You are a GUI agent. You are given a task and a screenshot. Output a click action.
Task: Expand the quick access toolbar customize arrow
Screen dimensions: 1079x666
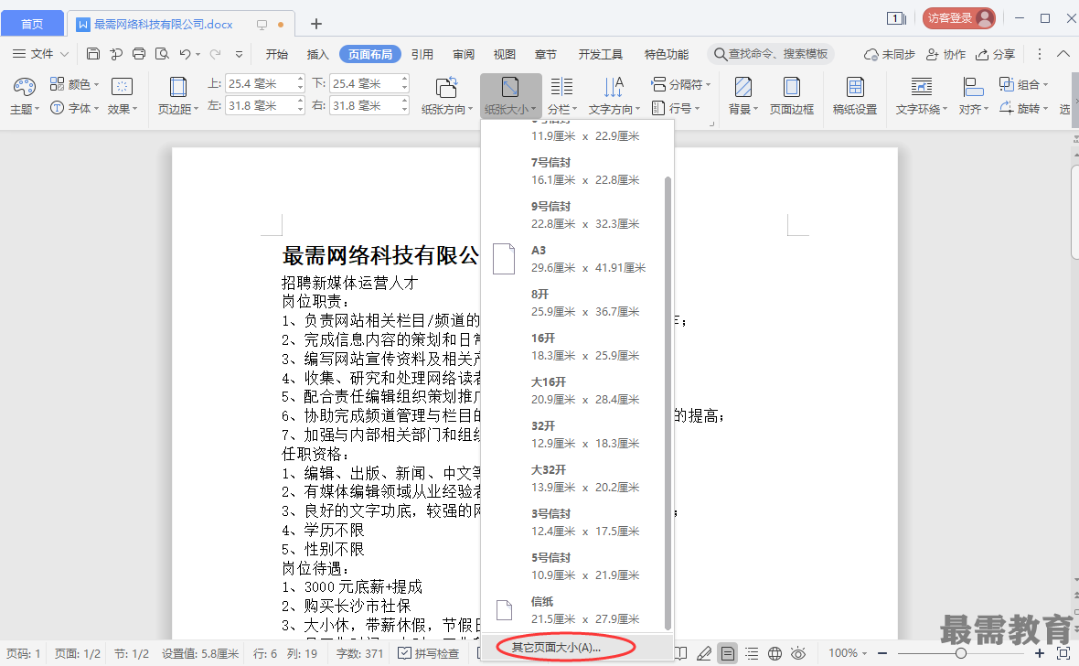(x=239, y=54)
